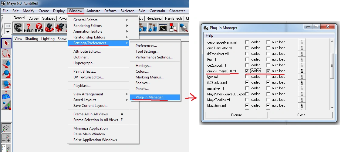Click the black window editor shelf icon
The image size is (341, 152).
pos(163,28)
